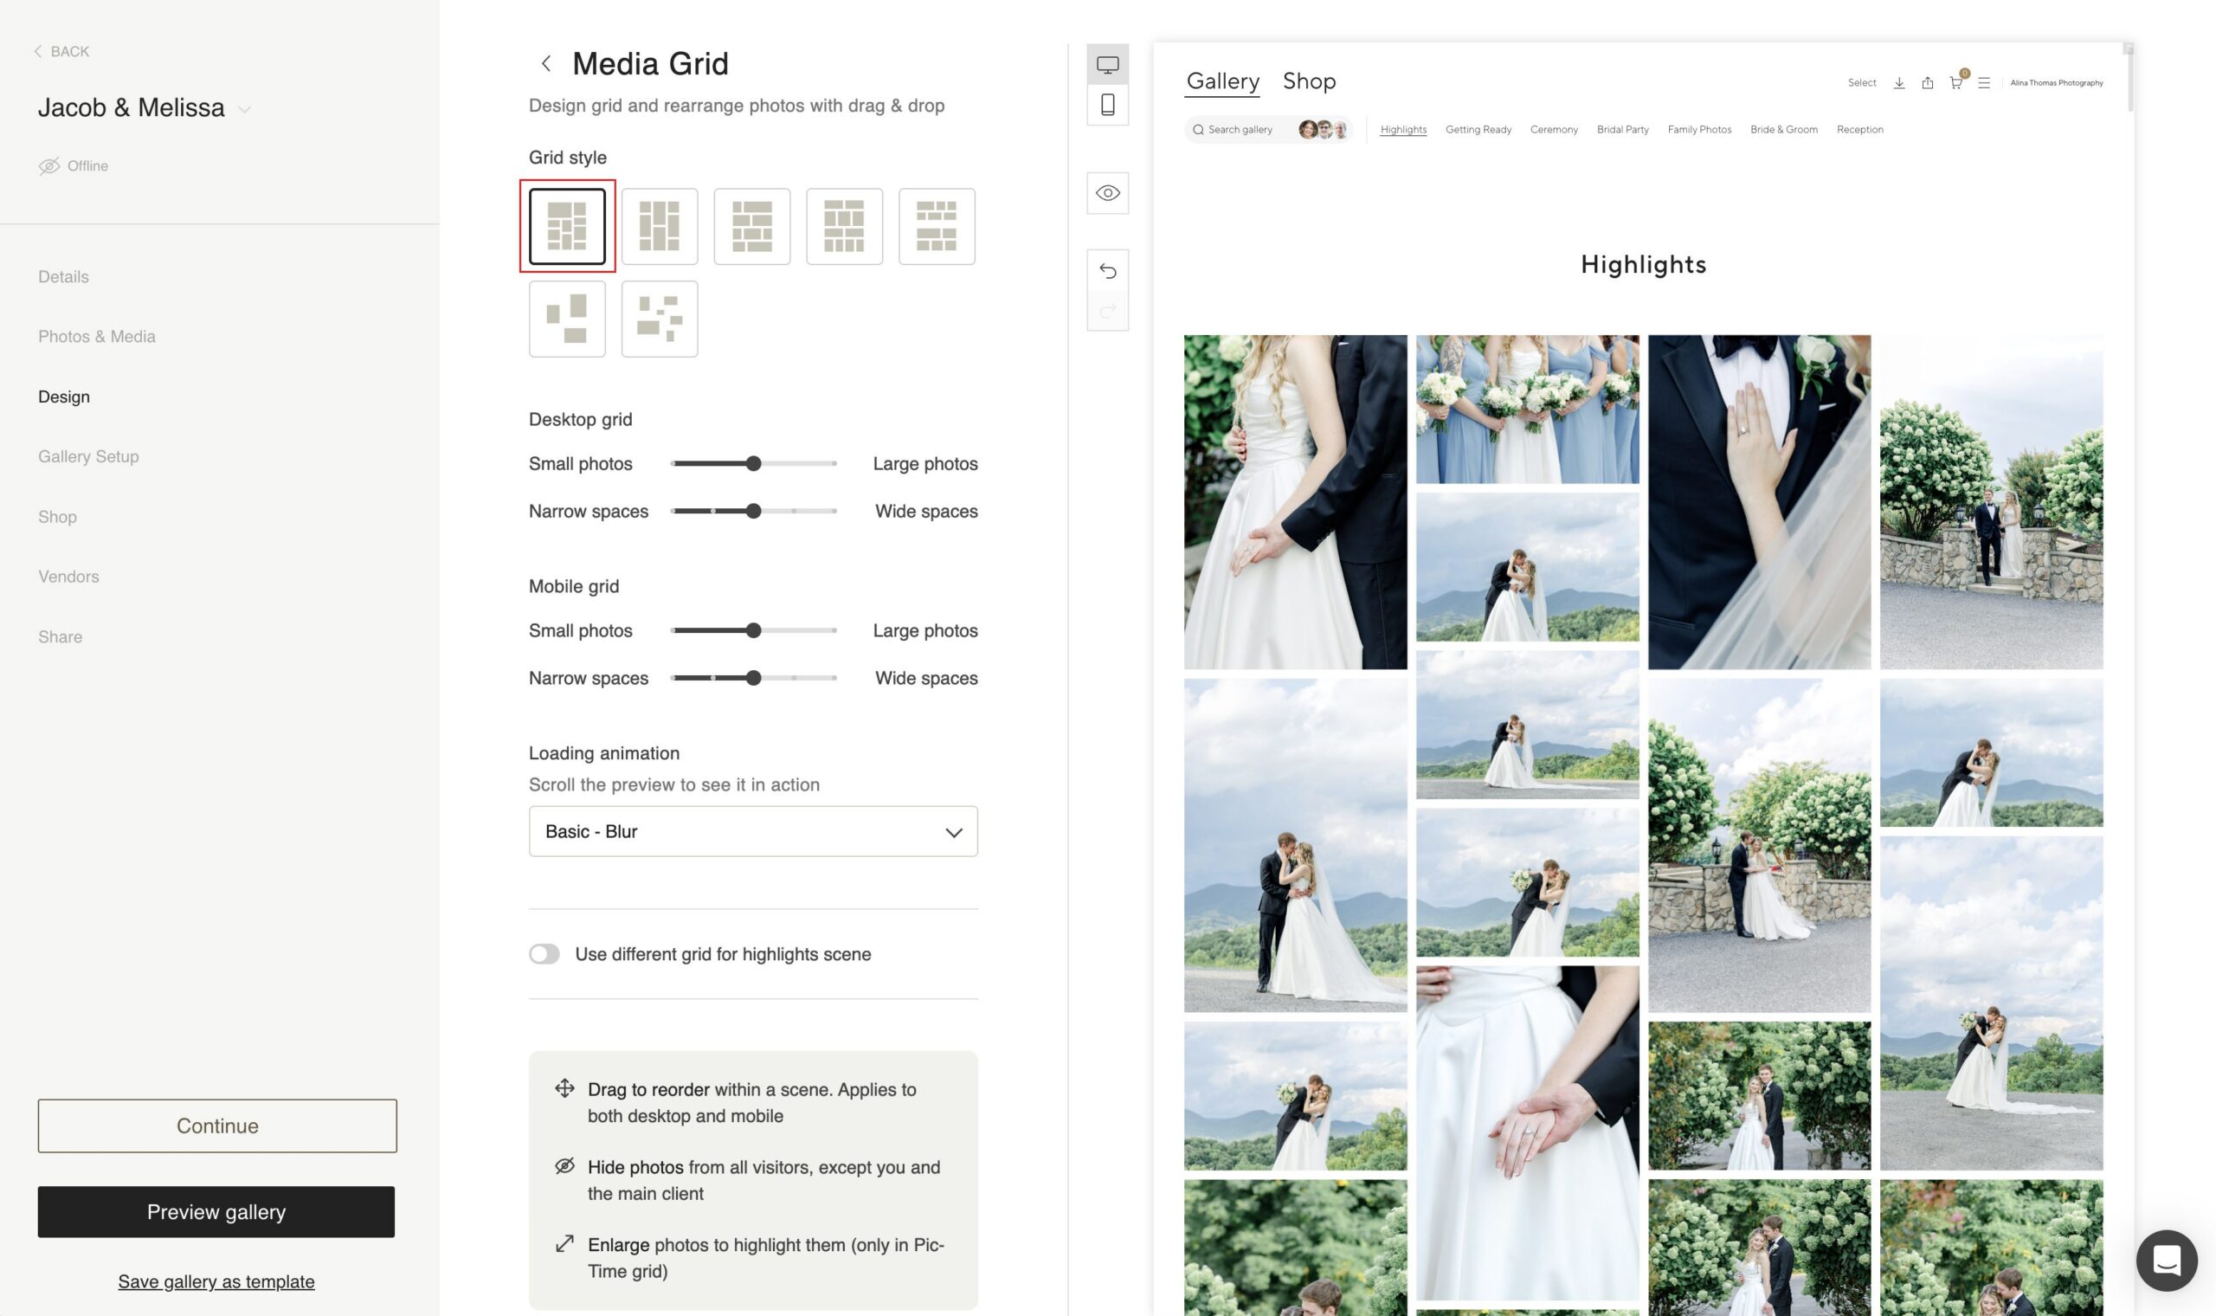Toggle different grid for highlights scene

pos(544,954)
